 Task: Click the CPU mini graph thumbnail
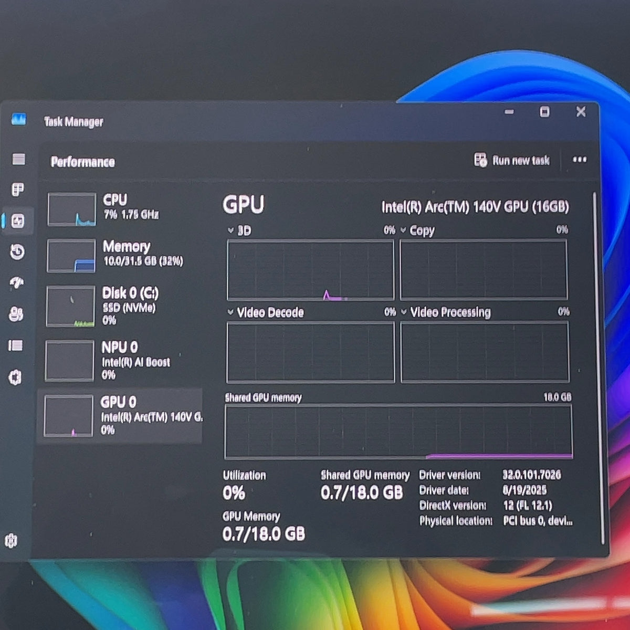tap(72, 209)
